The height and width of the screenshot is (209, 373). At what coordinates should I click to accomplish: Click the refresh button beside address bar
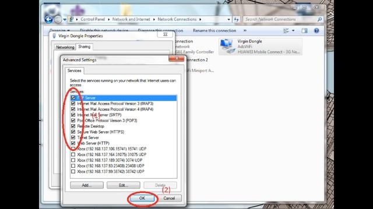click(x=237, y=19)
